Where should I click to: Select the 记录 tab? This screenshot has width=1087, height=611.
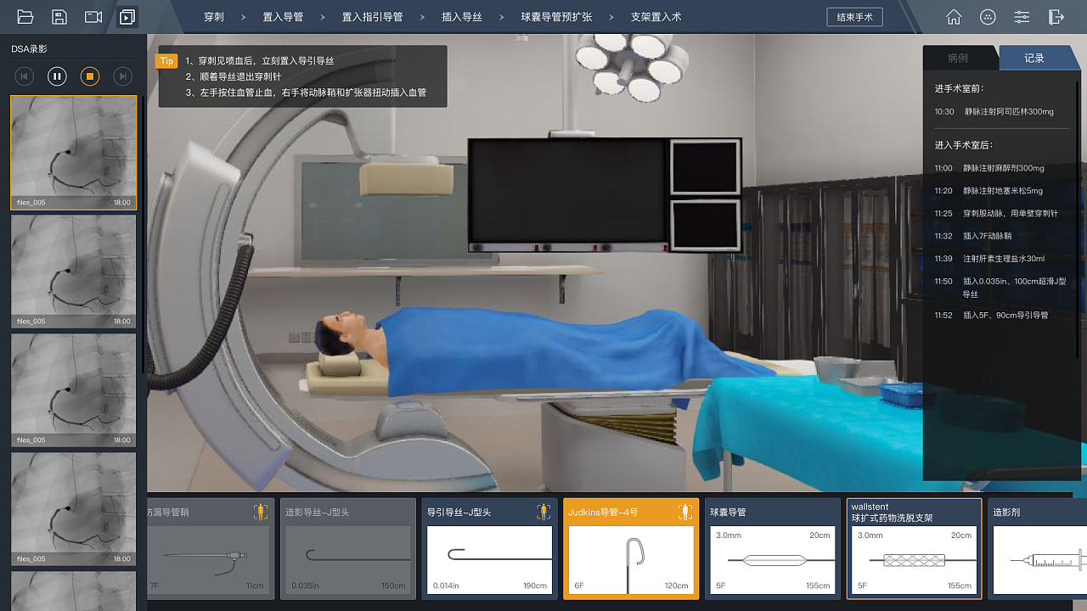tap(1033, 59)
